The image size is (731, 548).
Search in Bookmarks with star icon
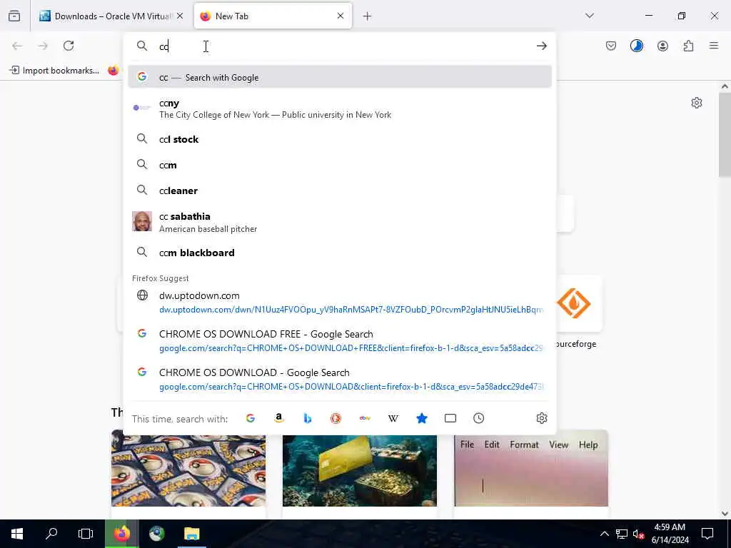[x=421, y=418]
